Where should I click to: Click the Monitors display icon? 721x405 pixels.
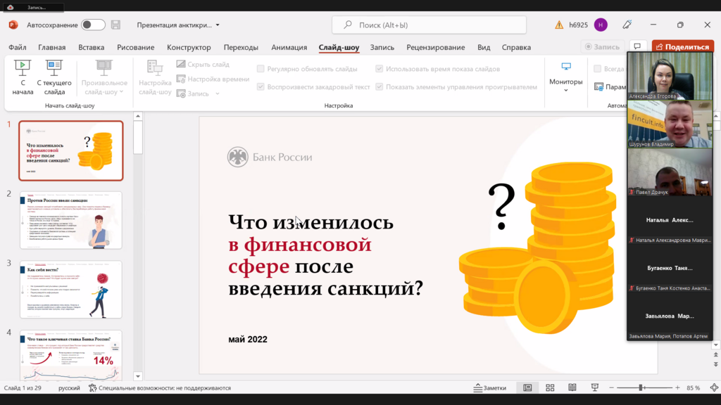[x=566, y=67]
